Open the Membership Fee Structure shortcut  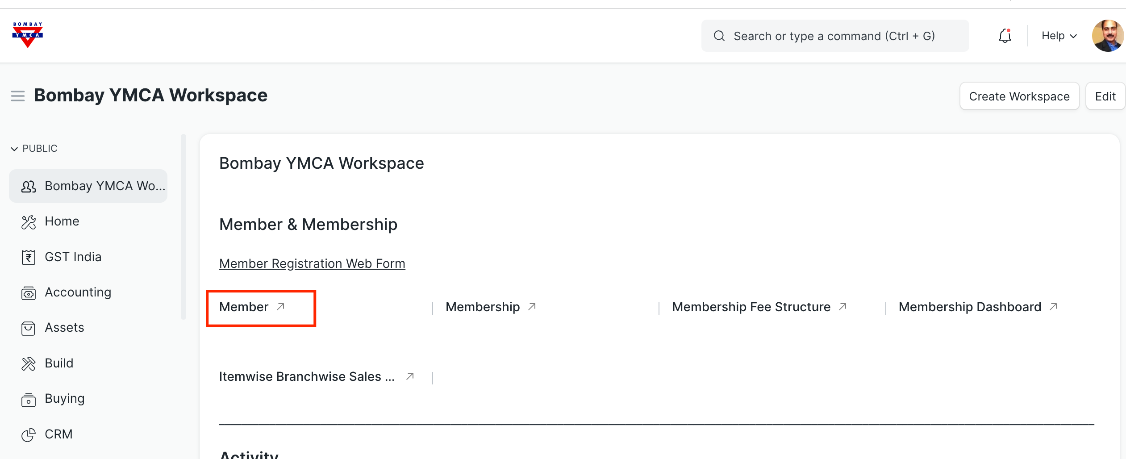751,307
